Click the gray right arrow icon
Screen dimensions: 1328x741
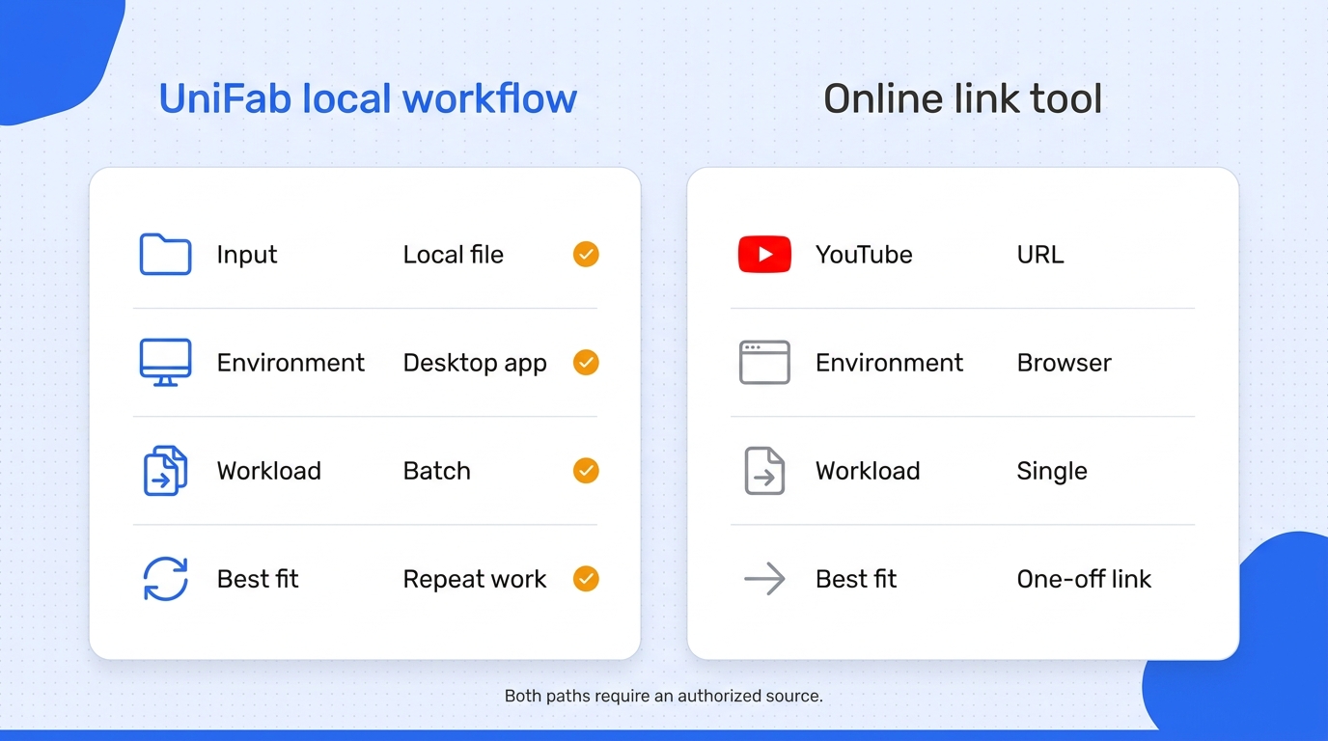pyautogui.click(x=764, y=579)
